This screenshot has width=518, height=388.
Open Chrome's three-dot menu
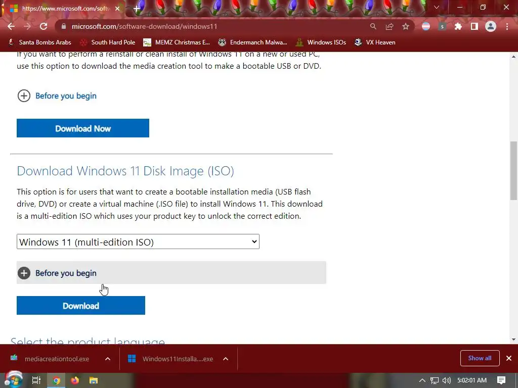[507, 26]
